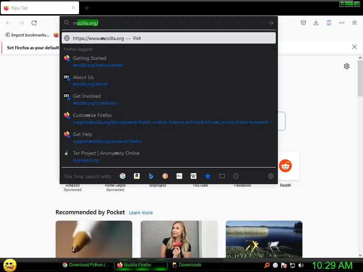Click the volume speaker tray icon
Screen dimensions: 363x272
point(301,265)
